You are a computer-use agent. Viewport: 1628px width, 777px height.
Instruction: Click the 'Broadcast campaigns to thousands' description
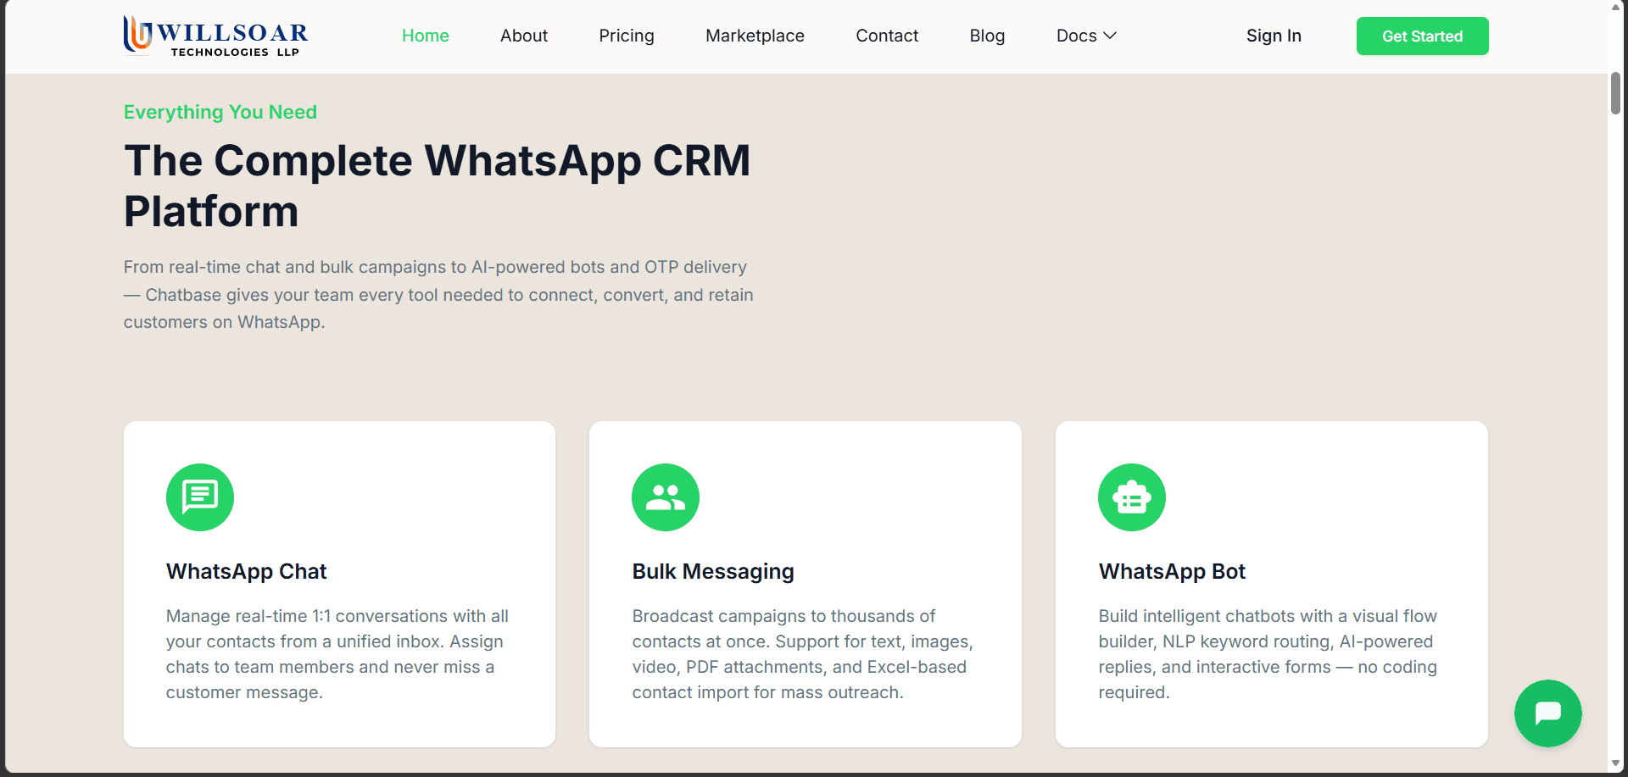point(803,654)
